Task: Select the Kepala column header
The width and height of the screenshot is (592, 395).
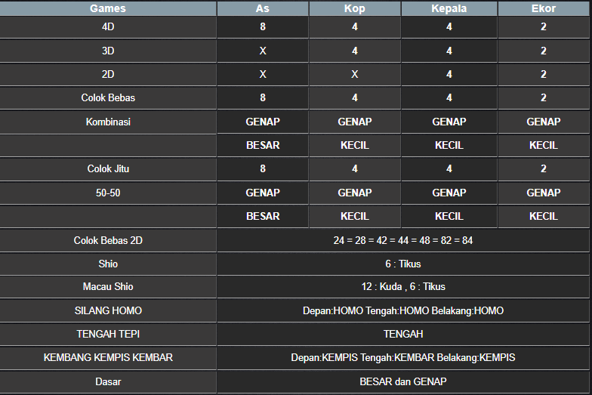Action: pyautogui.click(x=449, y=8)
